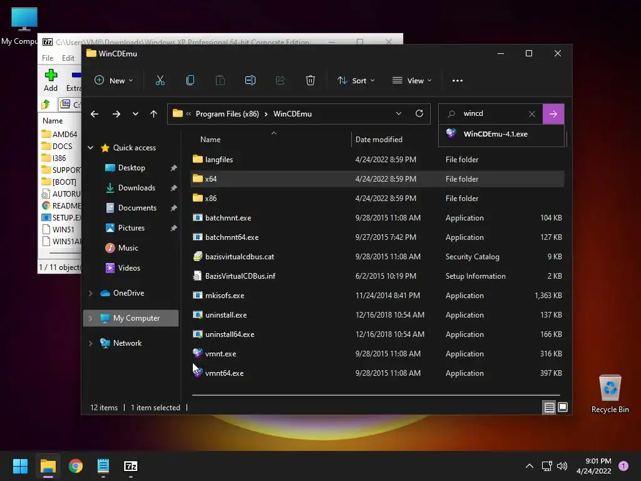This screenshot has width=641, height=481.
Task: Click the Paste icon in toolbar
Action: [x=220, y=80]
